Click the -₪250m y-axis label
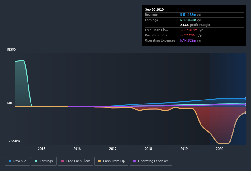Screen dimensions: 251x171 14,141
